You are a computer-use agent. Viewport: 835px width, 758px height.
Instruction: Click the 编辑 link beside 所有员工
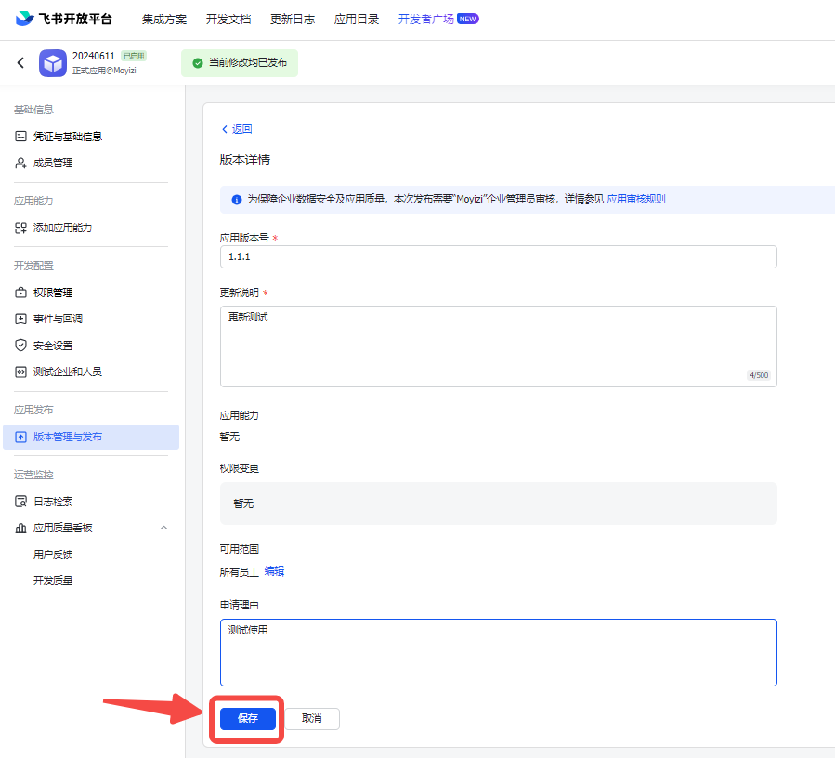coord(274,571)
